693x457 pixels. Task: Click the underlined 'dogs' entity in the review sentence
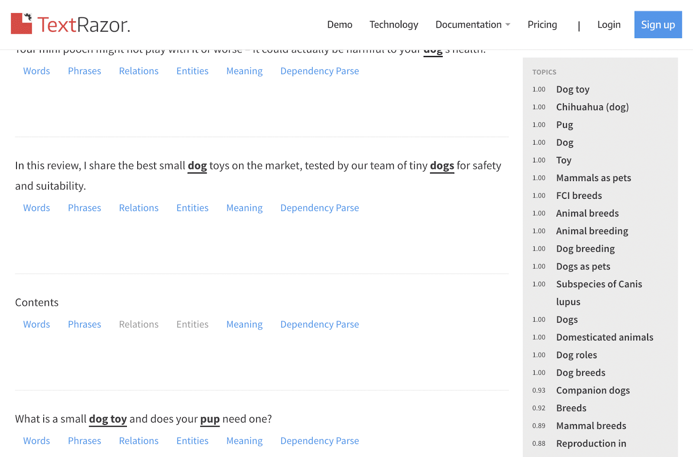(442, 166)
